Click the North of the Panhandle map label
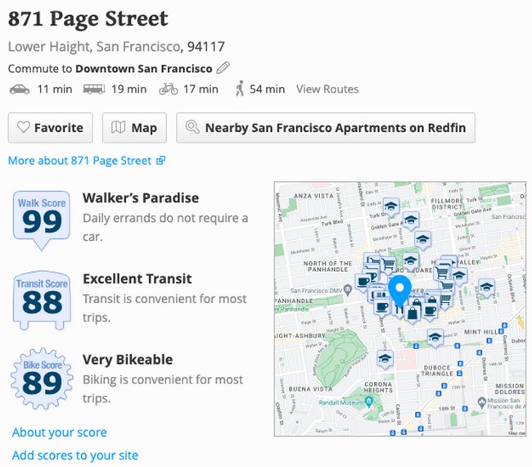This screenshot has width=532, height=467. [x=327, y=266]
